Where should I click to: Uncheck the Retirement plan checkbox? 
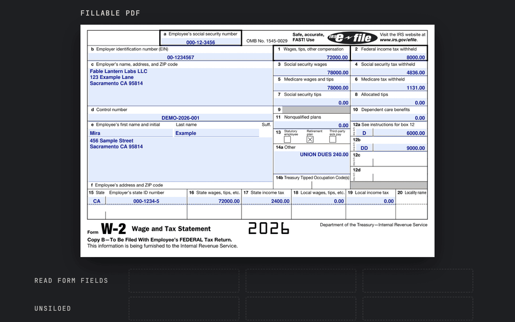[x=310, y=140]
